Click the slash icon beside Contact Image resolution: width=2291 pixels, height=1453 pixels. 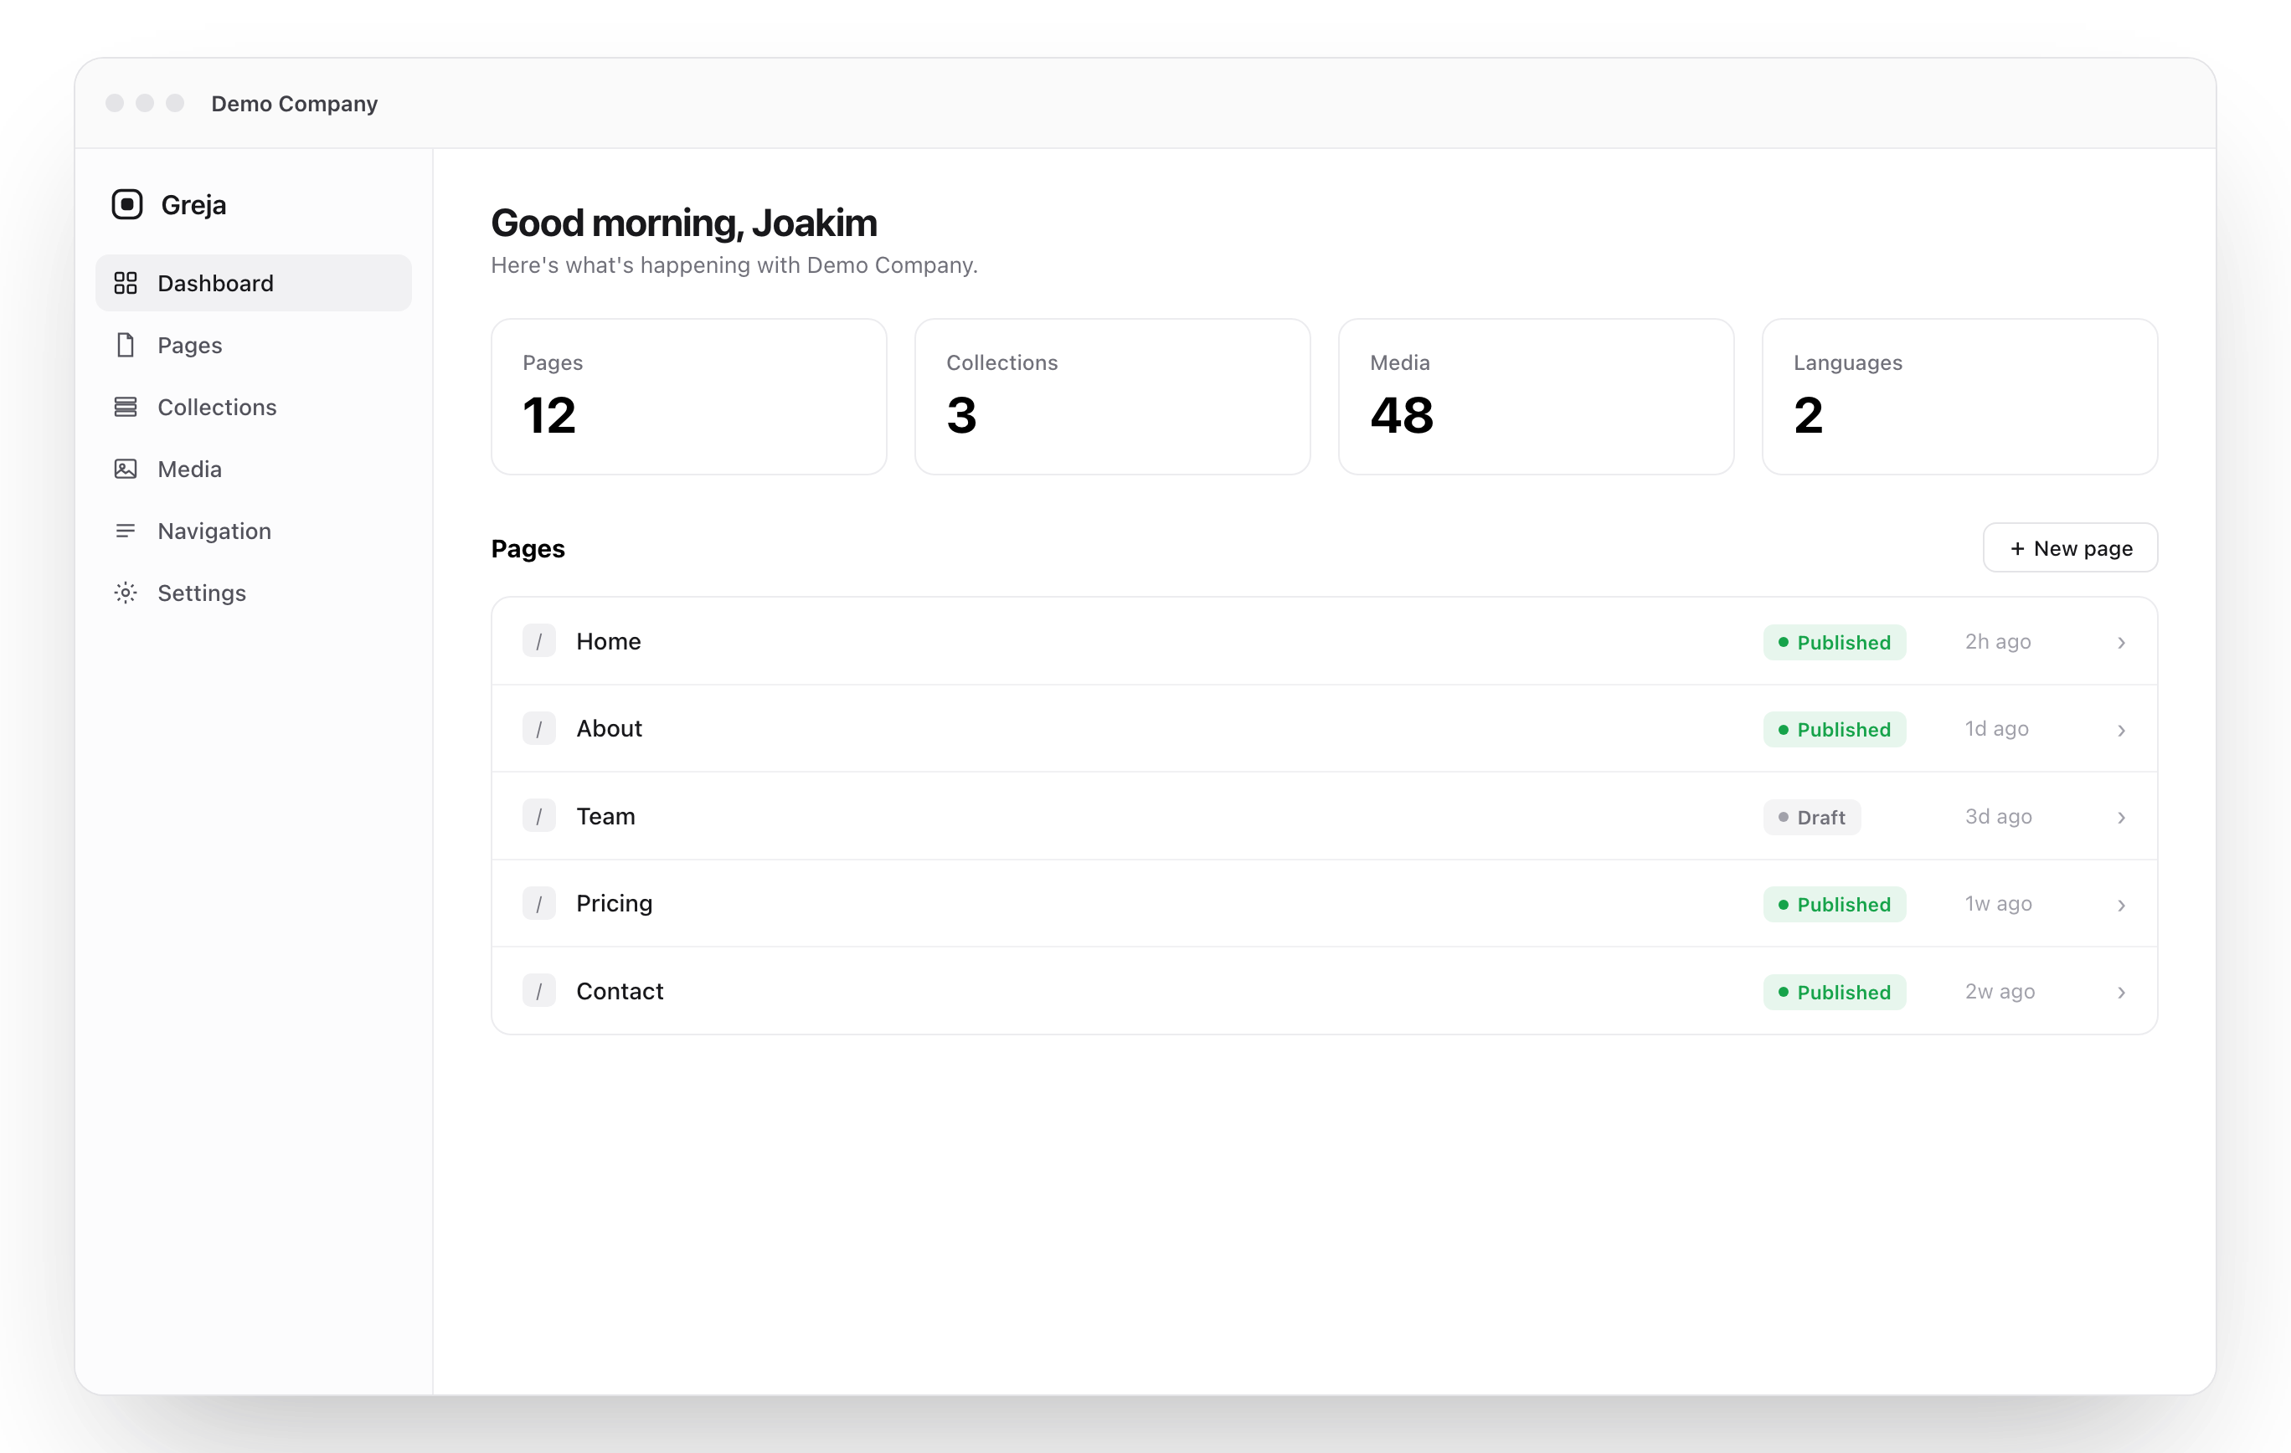point(539,991)
